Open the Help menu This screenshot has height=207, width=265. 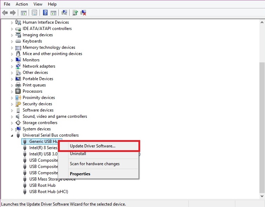(x=52, y=4)
